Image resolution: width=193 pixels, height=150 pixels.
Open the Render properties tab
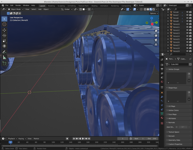(162, 65)
